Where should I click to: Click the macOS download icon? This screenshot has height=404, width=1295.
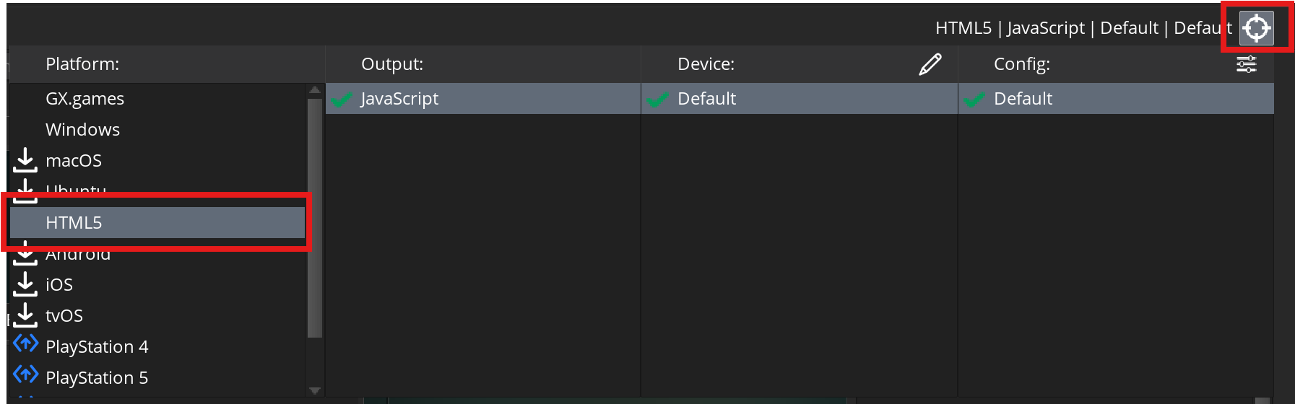pyautogui.click(x=25, y=160)
